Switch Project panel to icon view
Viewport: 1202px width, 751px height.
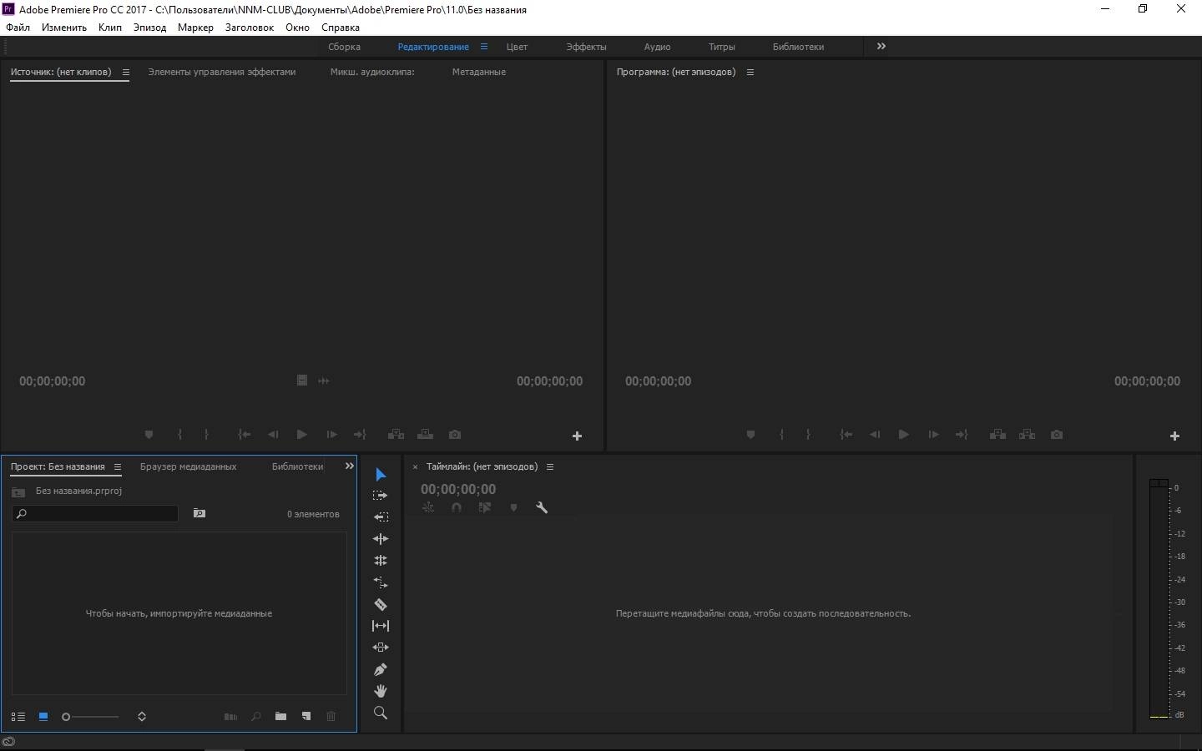coord(43,717)
